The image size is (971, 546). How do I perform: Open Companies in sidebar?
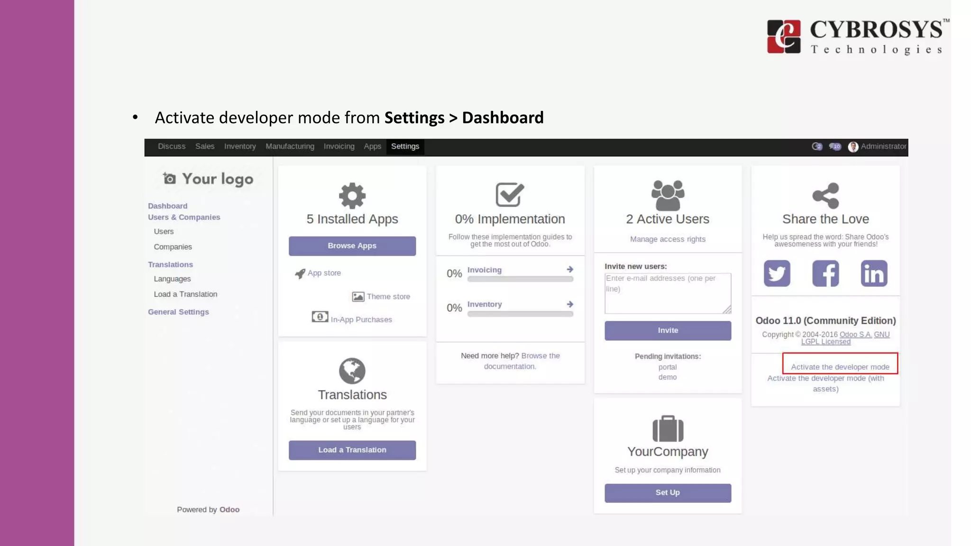173,247
